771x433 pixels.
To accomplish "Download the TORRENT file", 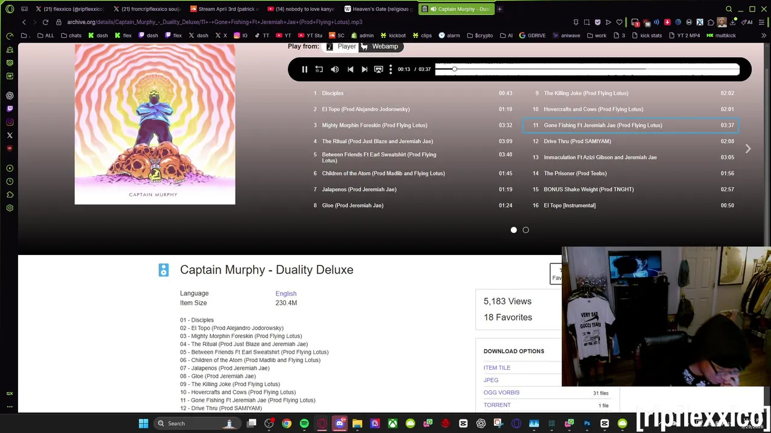I will 497,405.
